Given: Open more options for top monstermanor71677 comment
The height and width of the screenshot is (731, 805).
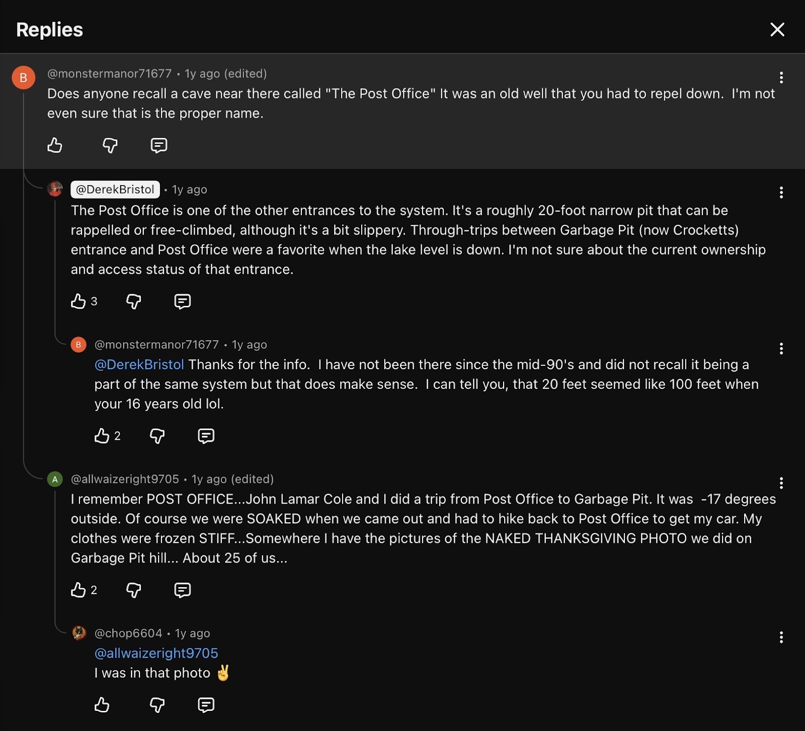Looking at the screenshot, I should tap(781, 77).
